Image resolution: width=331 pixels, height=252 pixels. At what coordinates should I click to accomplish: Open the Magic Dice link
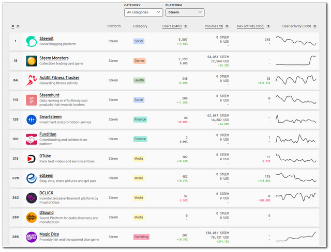click(49, 234)
